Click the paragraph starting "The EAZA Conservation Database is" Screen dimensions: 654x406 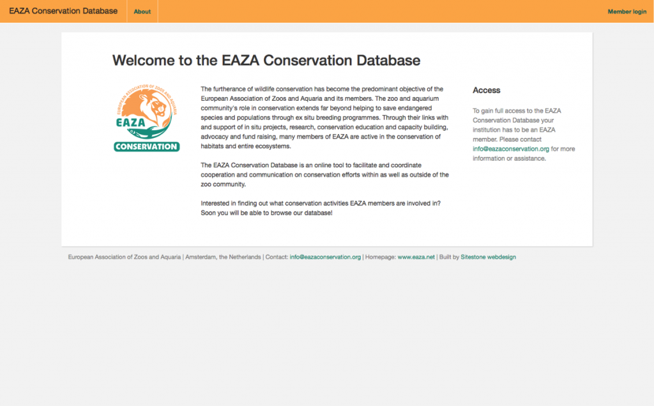324,175
